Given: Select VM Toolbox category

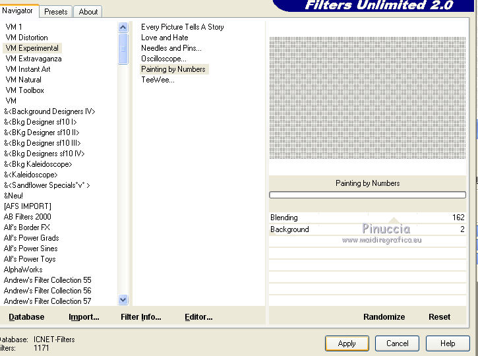Looking at the screenshot, I should pos(24,90).
